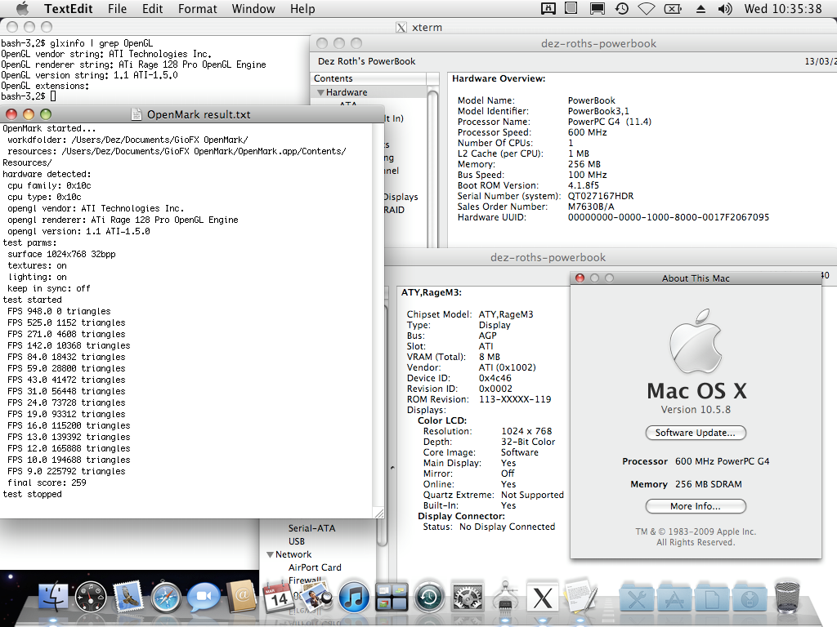
Task: Close the About This Mac window
Action: point(580,278)
